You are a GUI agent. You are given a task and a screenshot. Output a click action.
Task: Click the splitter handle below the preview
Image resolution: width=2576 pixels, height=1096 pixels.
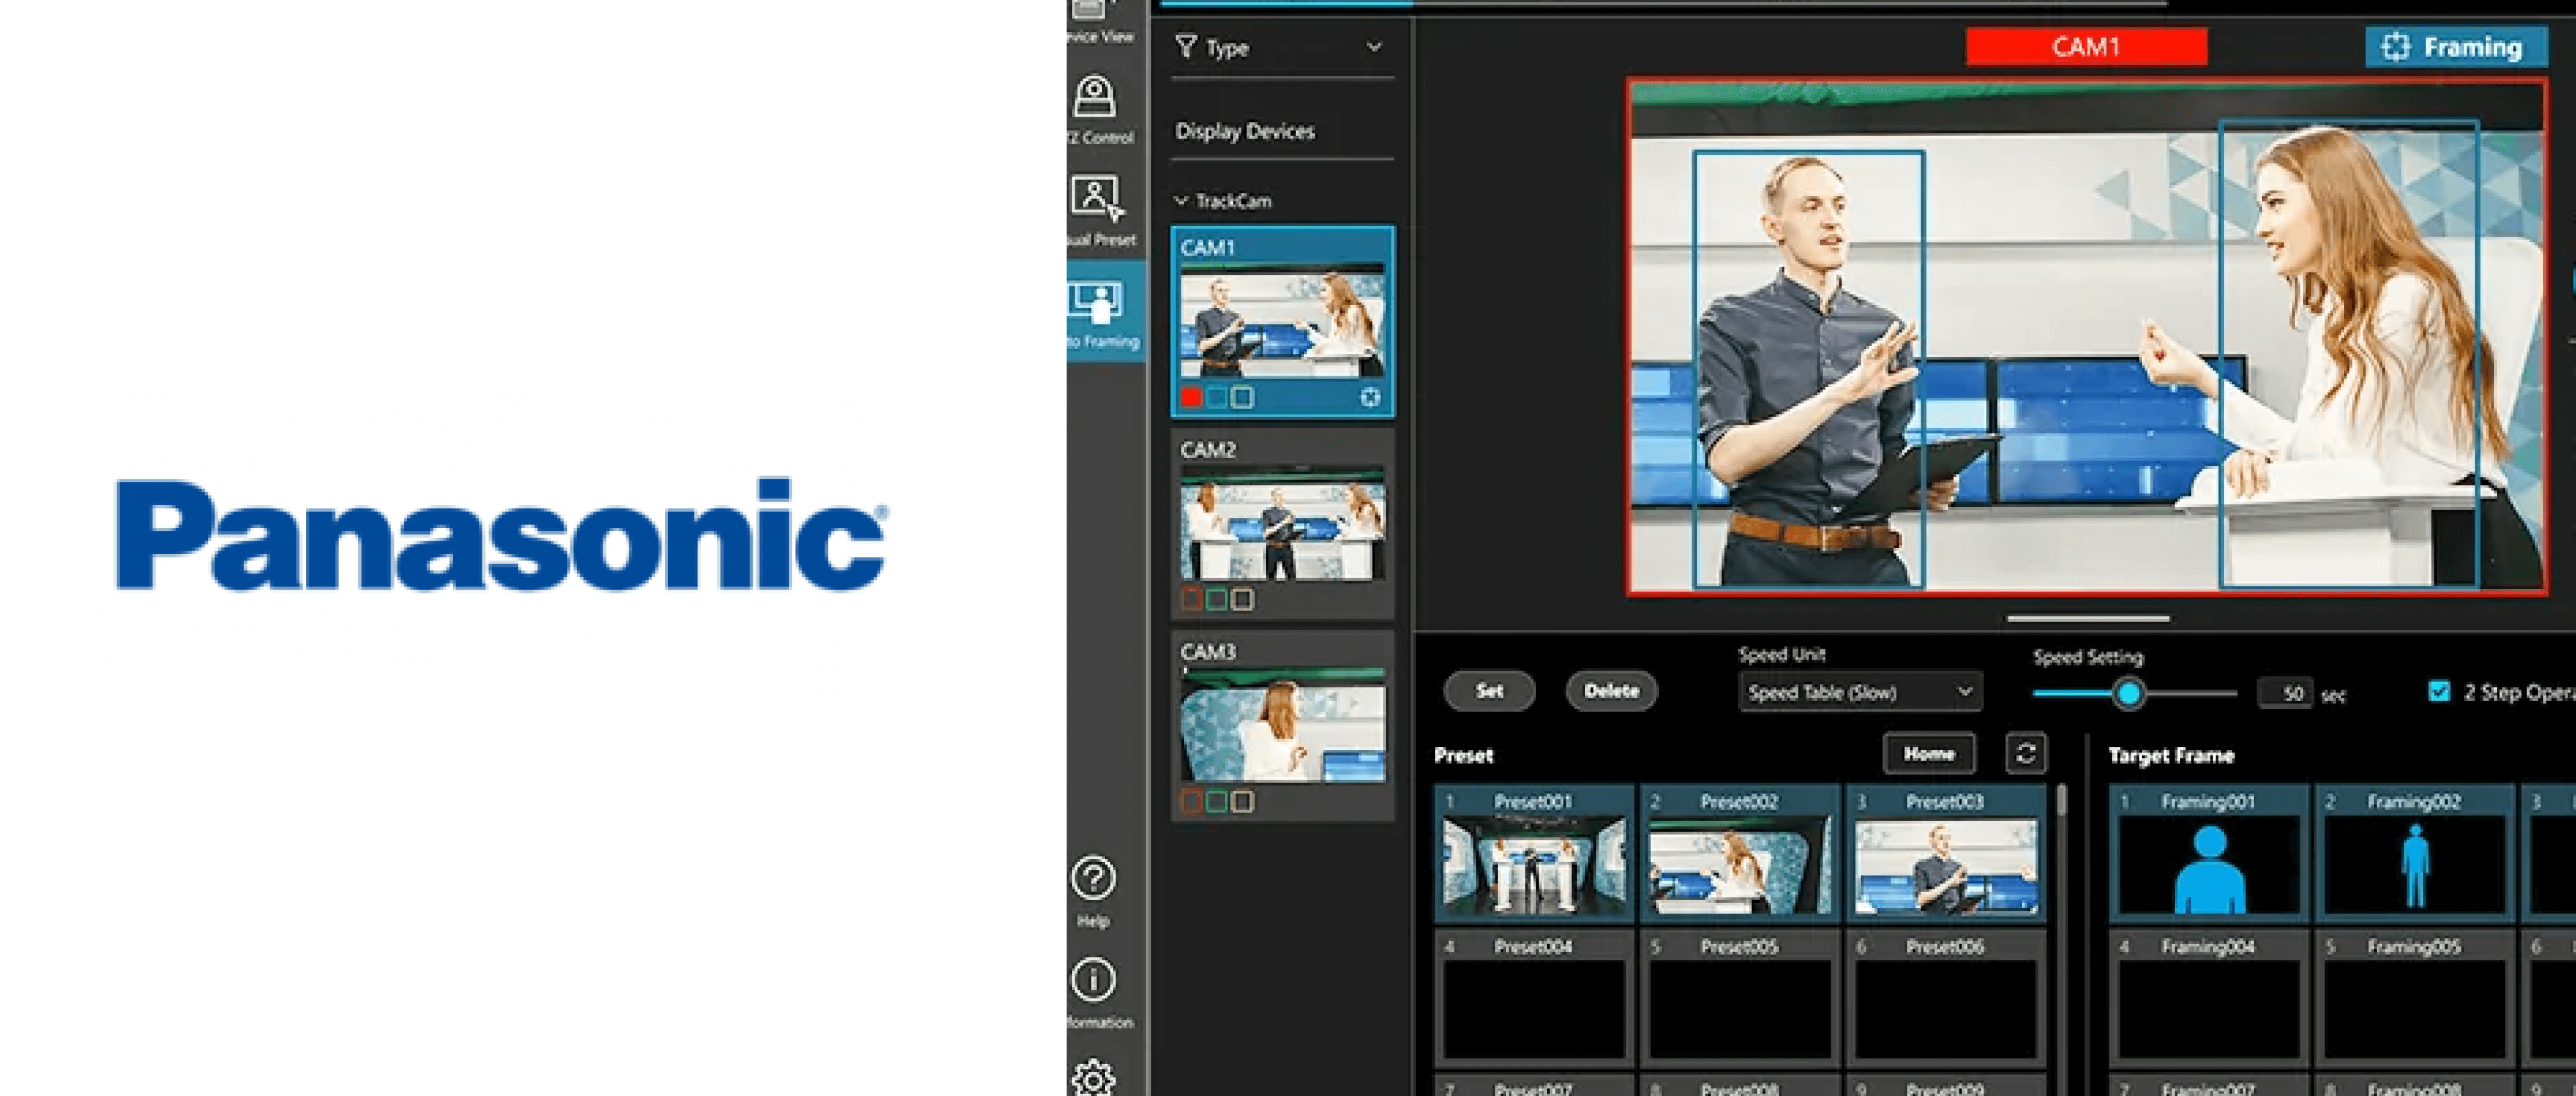[2087, 619]
